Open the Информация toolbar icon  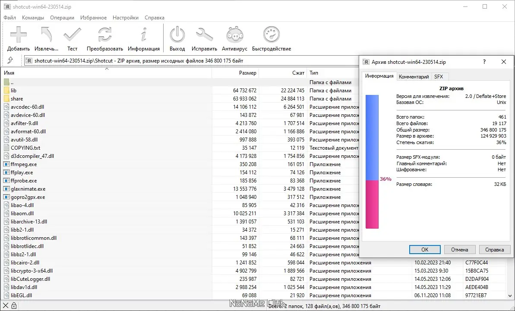[143, 35]
